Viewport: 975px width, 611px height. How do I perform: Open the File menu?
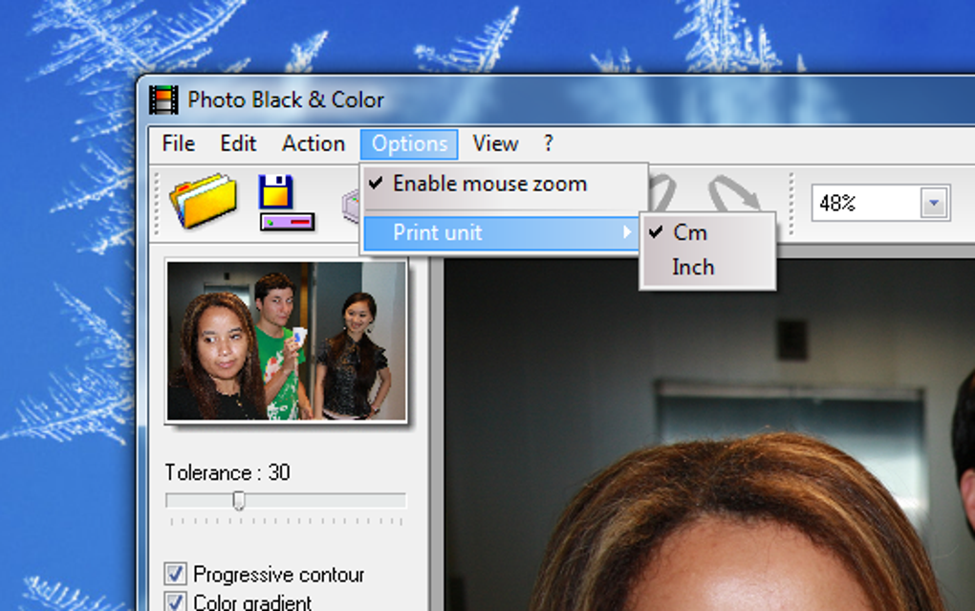pos(179,143)
